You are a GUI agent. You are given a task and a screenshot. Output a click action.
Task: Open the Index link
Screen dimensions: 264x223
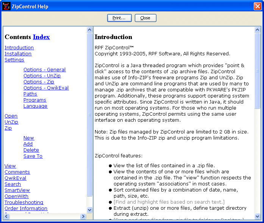coord(41,37)
